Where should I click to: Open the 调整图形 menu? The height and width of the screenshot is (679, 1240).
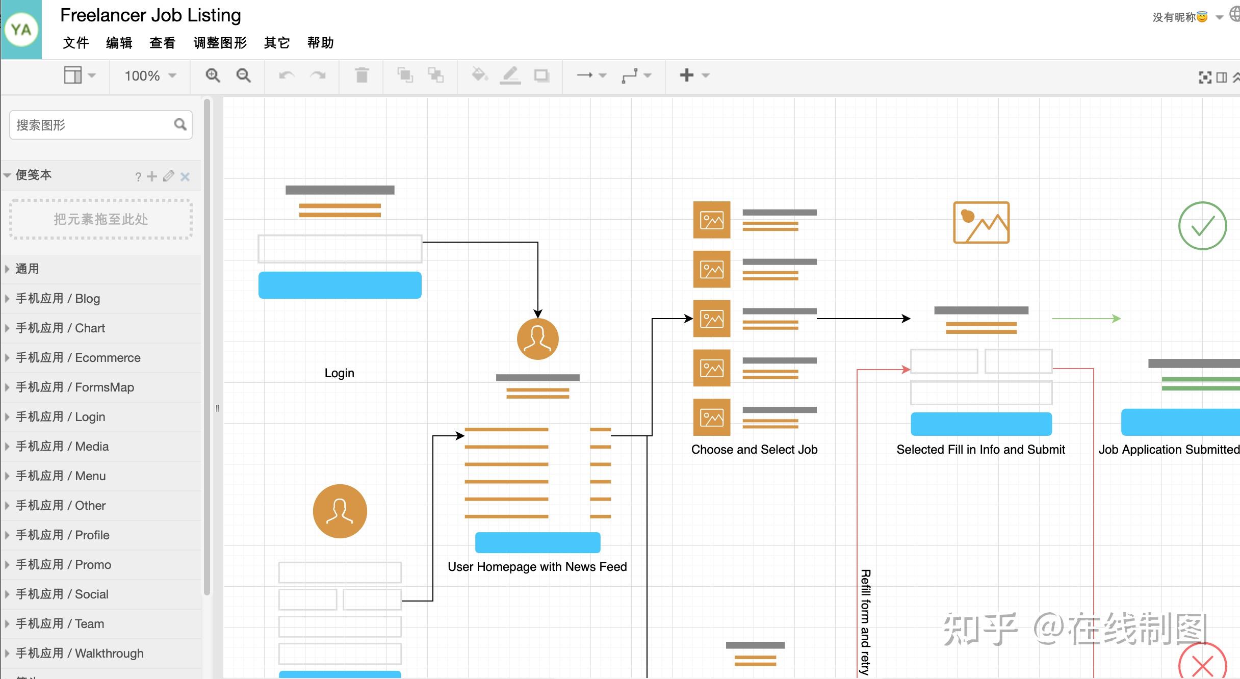click(x=220, y=43)
